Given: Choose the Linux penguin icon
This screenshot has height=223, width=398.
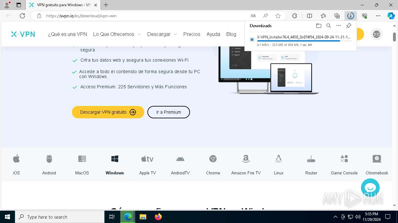Looking at the screenshot, I should click(x=279, y=159).
